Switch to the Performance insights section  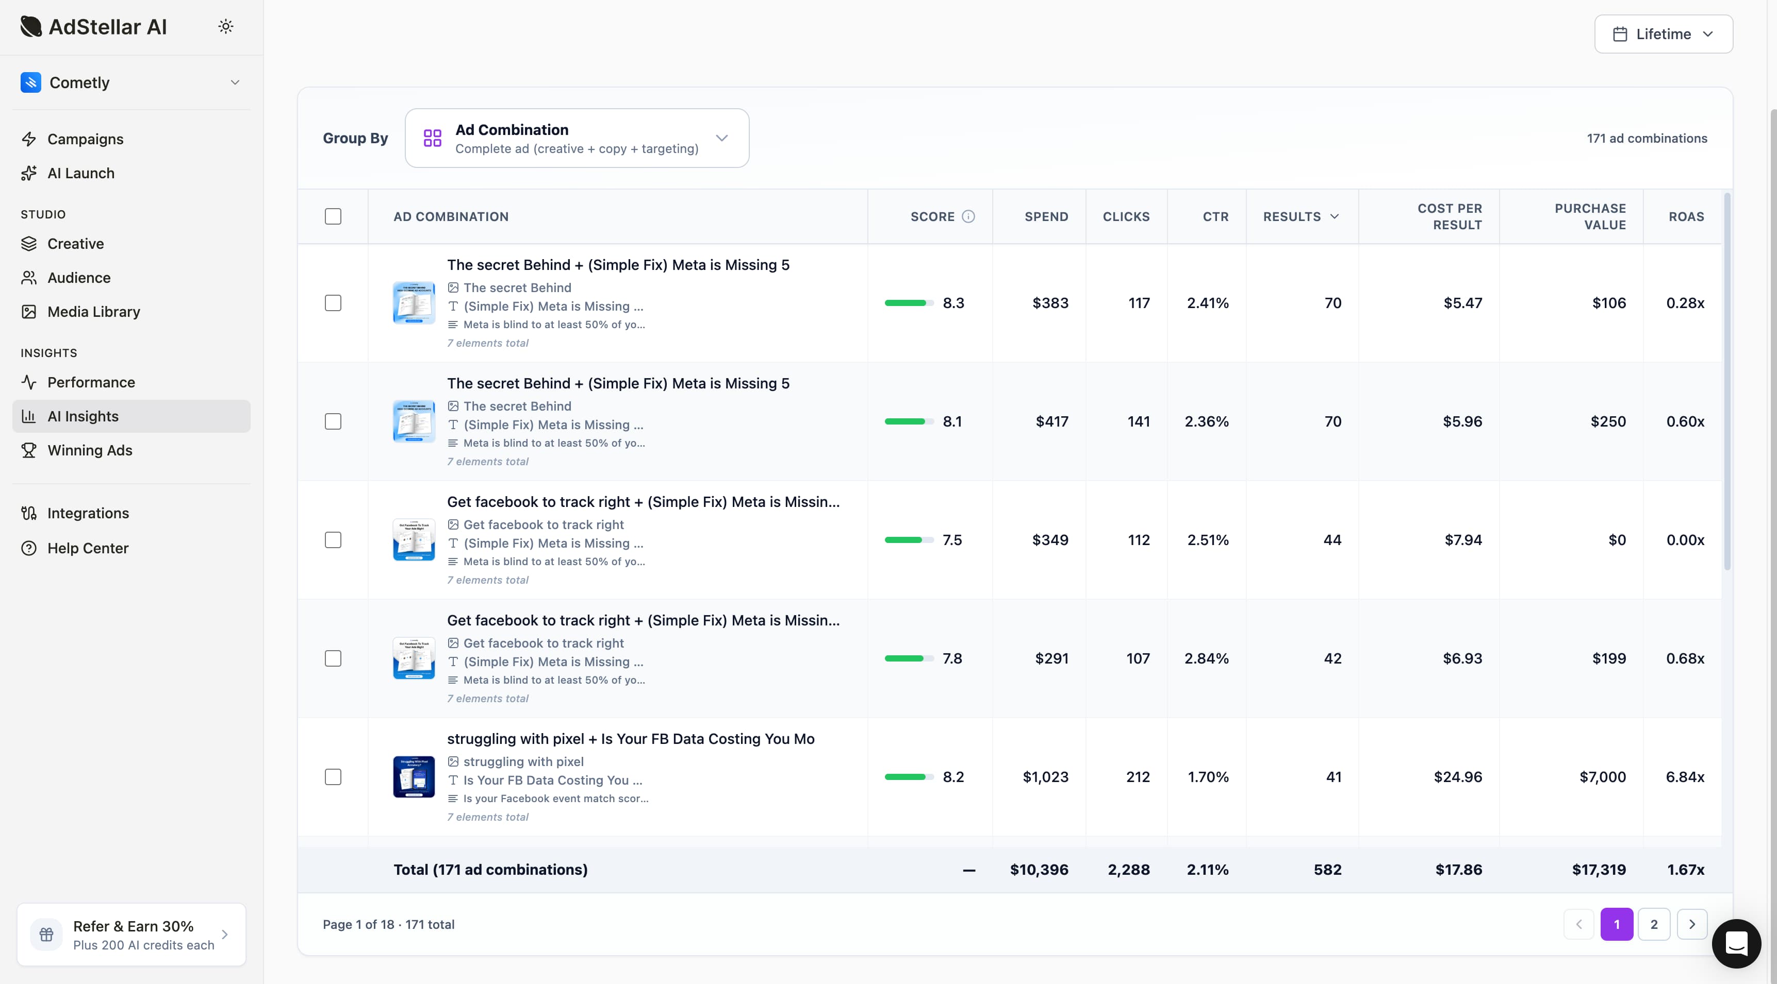pos(91,382)
